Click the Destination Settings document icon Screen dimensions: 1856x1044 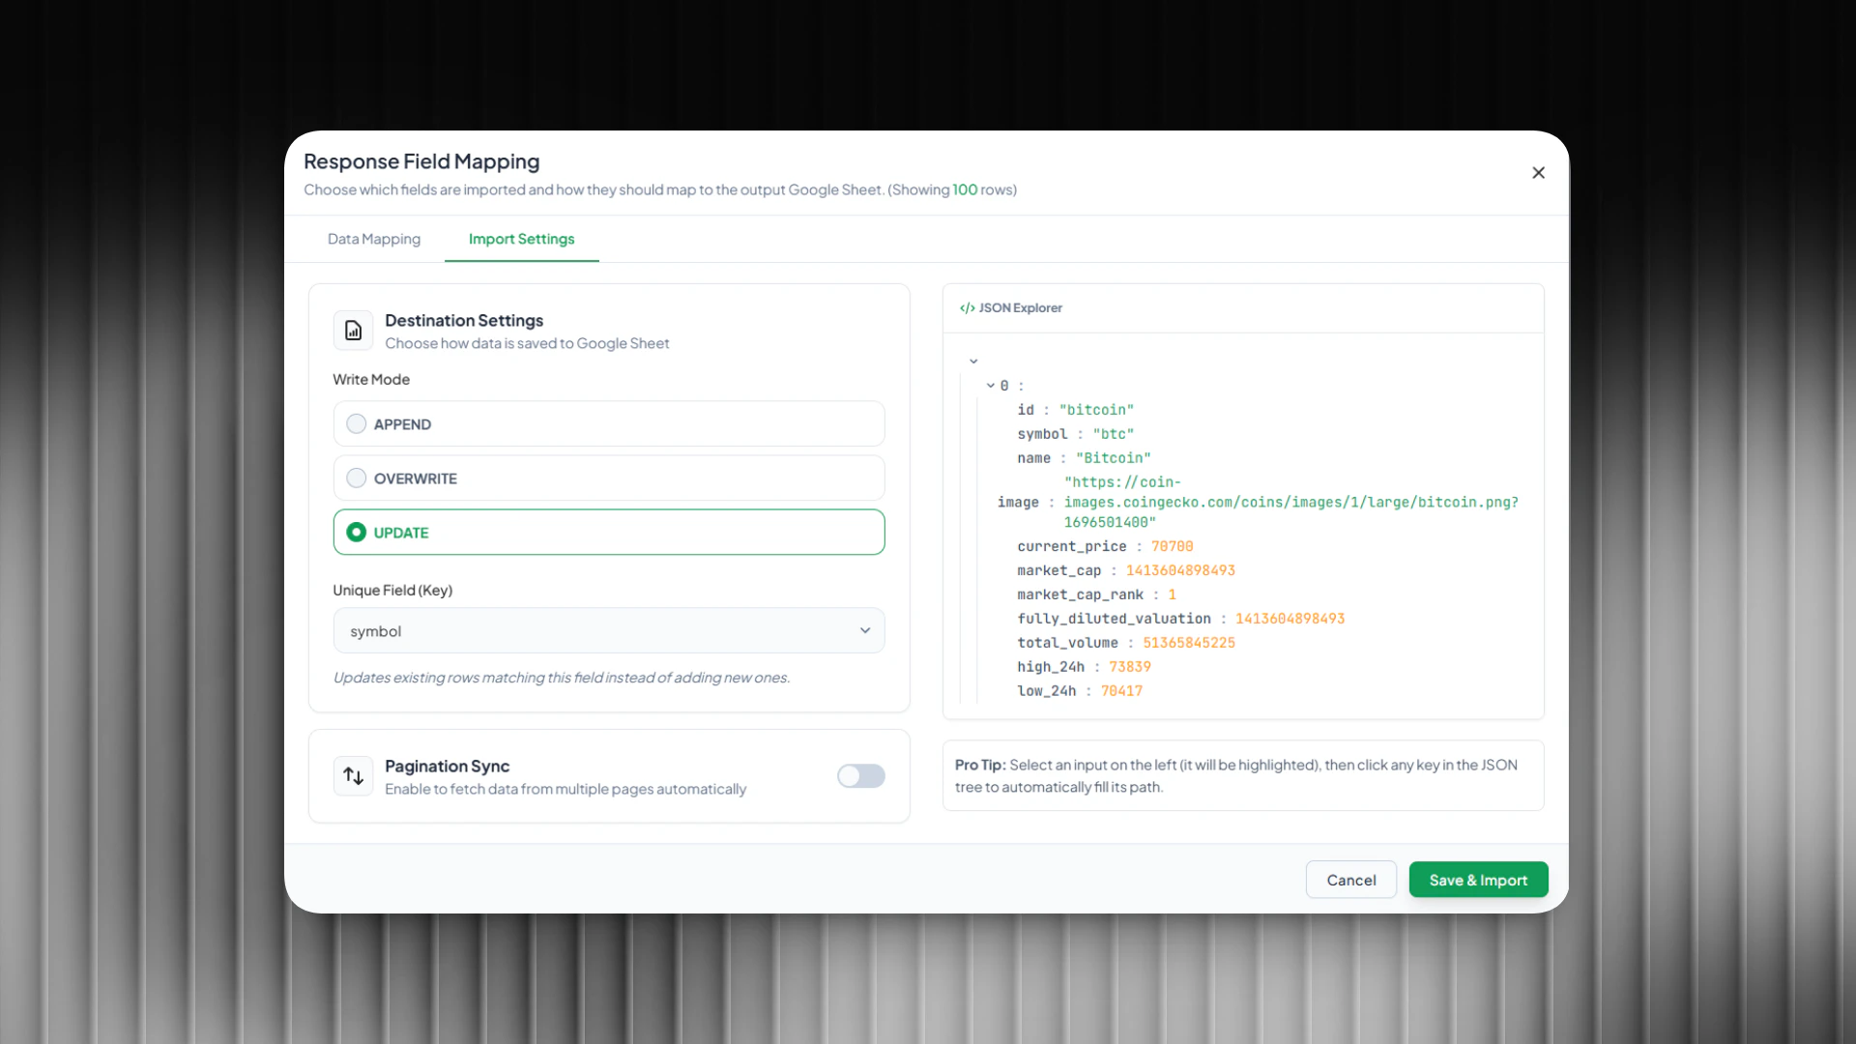tap(353, 330)
